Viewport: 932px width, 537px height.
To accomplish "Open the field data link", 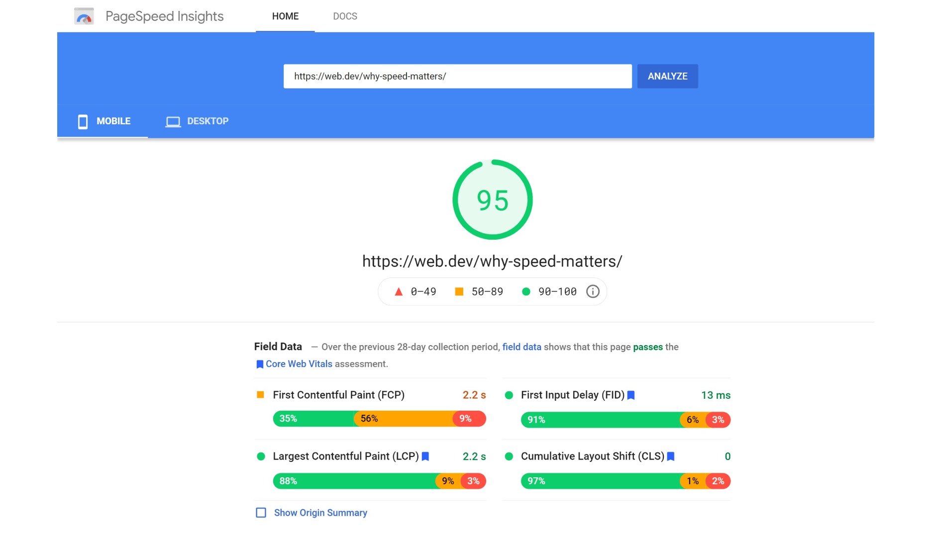I will pyautogui.click(x=521, y=347).
